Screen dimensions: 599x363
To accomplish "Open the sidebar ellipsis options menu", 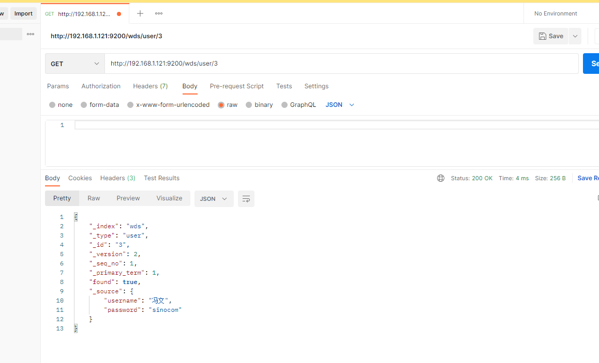I will [31, 34].
